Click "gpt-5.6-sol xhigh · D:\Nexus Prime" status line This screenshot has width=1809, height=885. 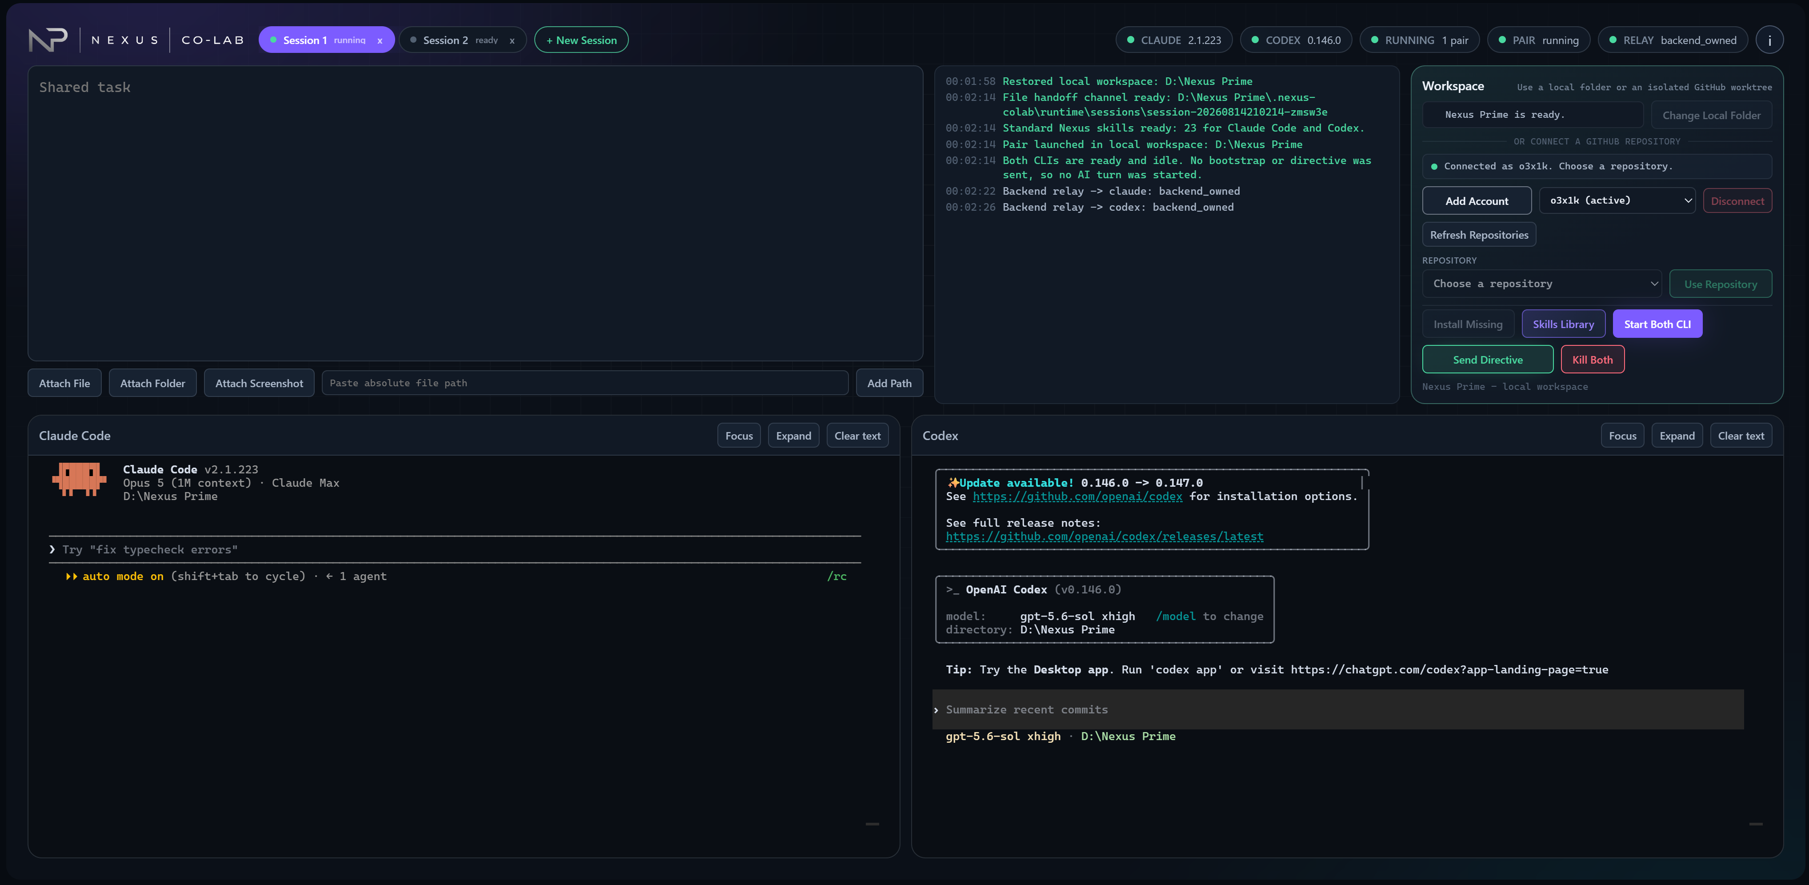tap(1061, 736)
